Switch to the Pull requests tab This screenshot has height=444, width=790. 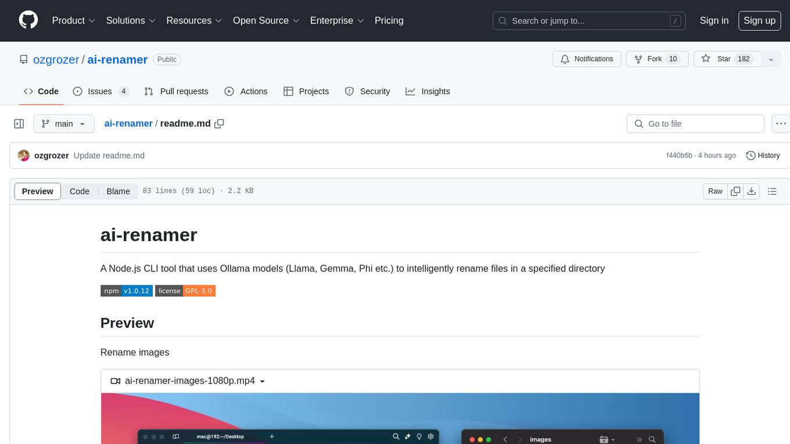pos(176,91)
